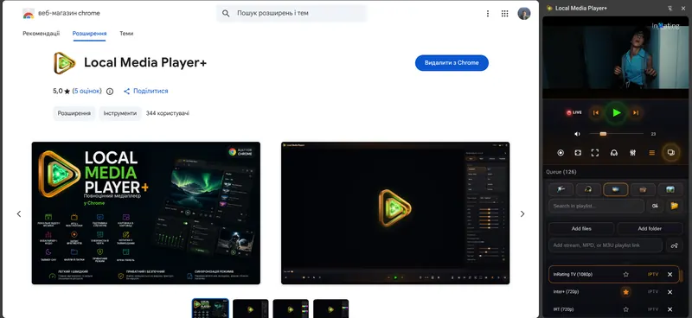Image resolution: width=692 pixels, height=318 pixels.
Task: Click the Queue (126) heading
Action: click(561, 172)
